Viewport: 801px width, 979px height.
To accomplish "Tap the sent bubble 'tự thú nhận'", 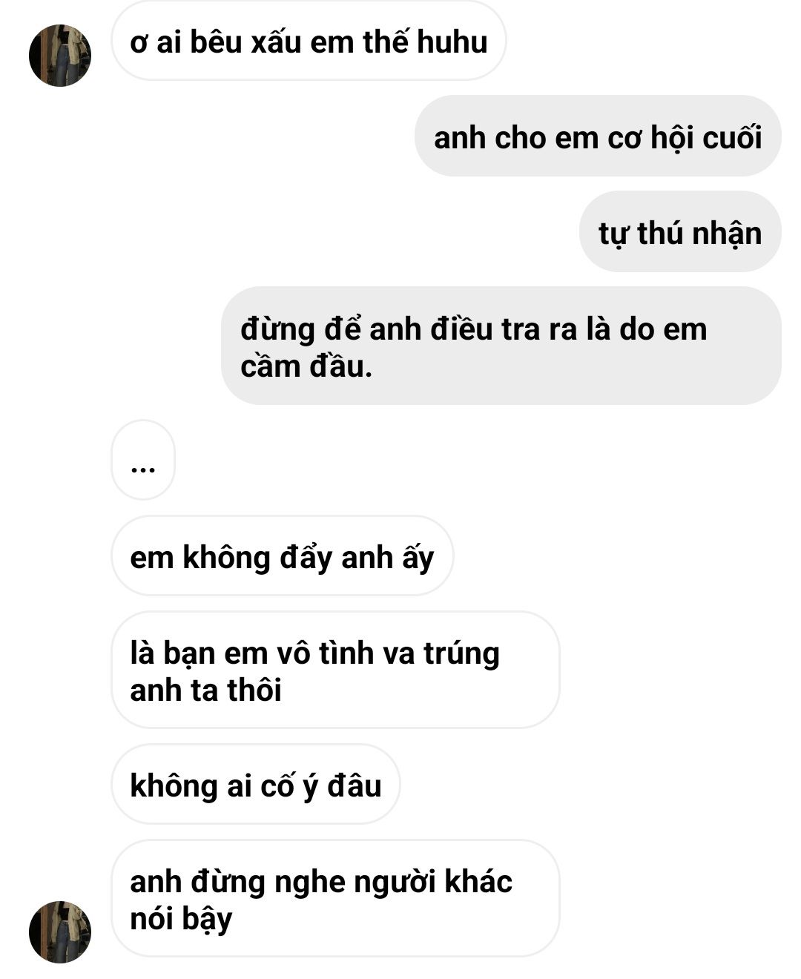I will pos(680,232).
